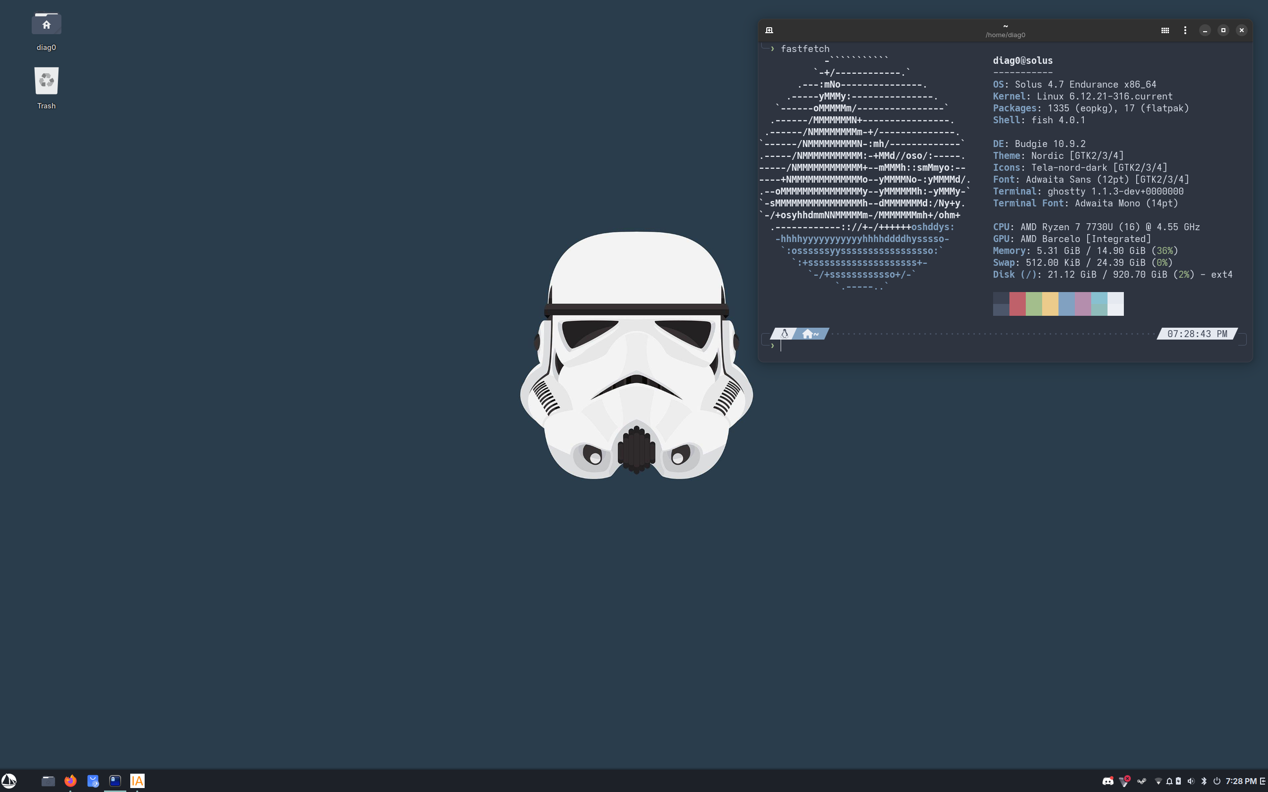Check the battery charging indicator
The image size is (1268, 792).
pos(1178,781)
